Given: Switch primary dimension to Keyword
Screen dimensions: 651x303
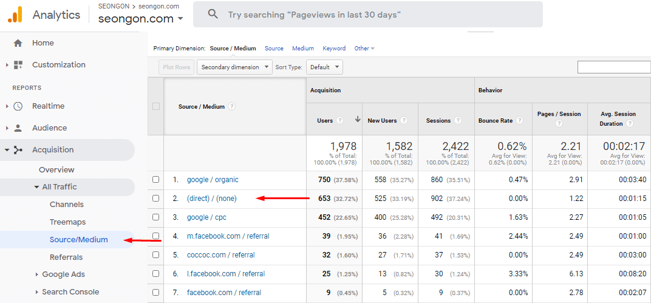Looking at the screenshot, I should pos(334,49).
